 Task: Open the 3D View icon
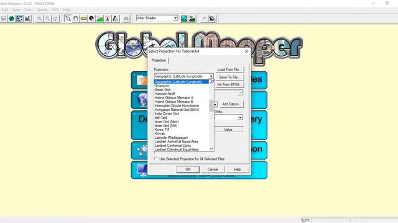192,19
